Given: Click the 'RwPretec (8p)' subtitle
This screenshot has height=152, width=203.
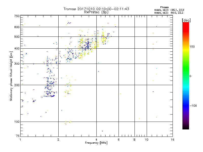Looking at the screenshot, I should pos(96,12).
